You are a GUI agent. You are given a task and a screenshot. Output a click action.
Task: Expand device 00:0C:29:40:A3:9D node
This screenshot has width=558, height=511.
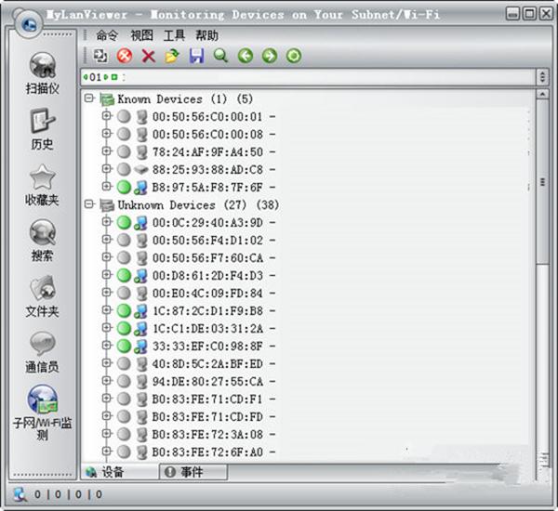pos(106,222)
